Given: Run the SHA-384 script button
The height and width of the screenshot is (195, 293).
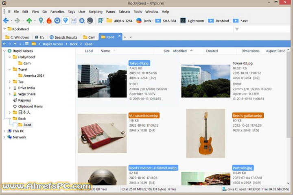Looking at the screenshot, I should coord(166,21).
